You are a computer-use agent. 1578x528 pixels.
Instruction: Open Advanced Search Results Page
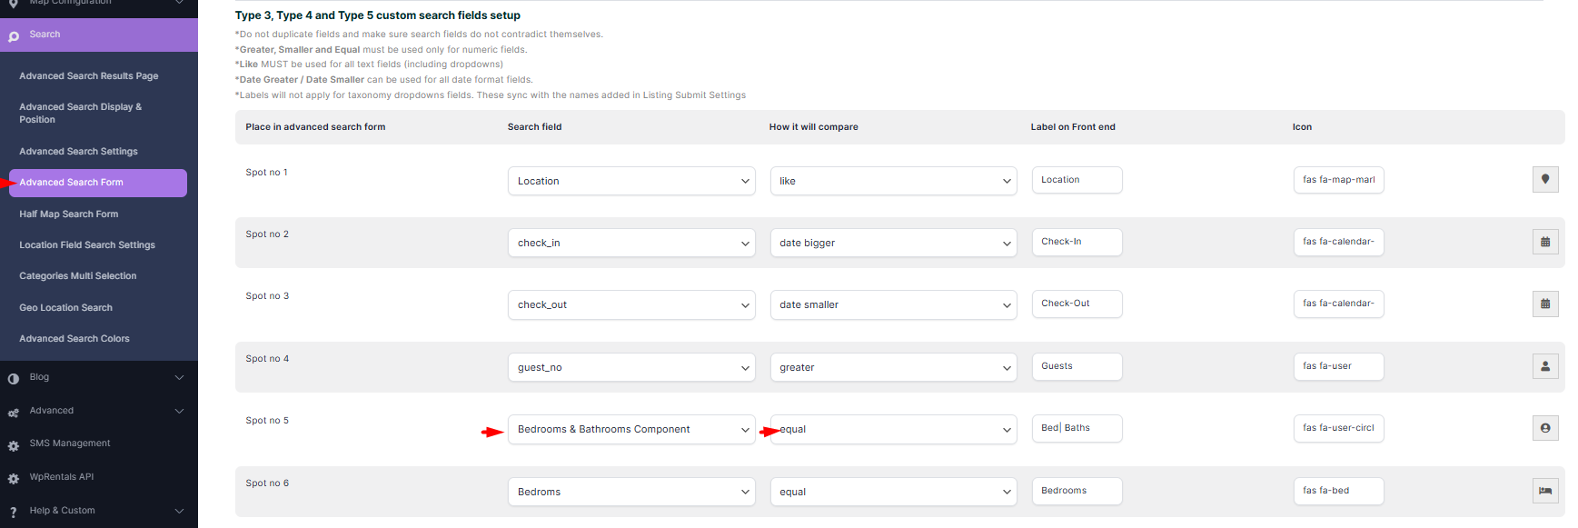pos(89,76)
